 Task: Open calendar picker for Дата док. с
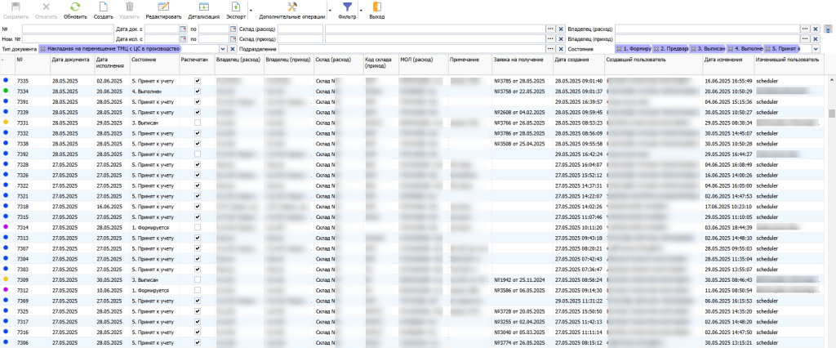(182, 29)
